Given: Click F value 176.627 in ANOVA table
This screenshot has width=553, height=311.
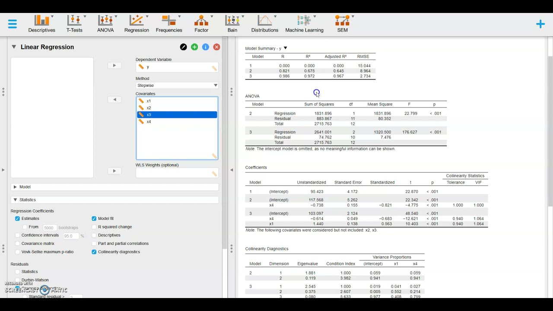Looking at the screenshot, I should pos(410,132).
